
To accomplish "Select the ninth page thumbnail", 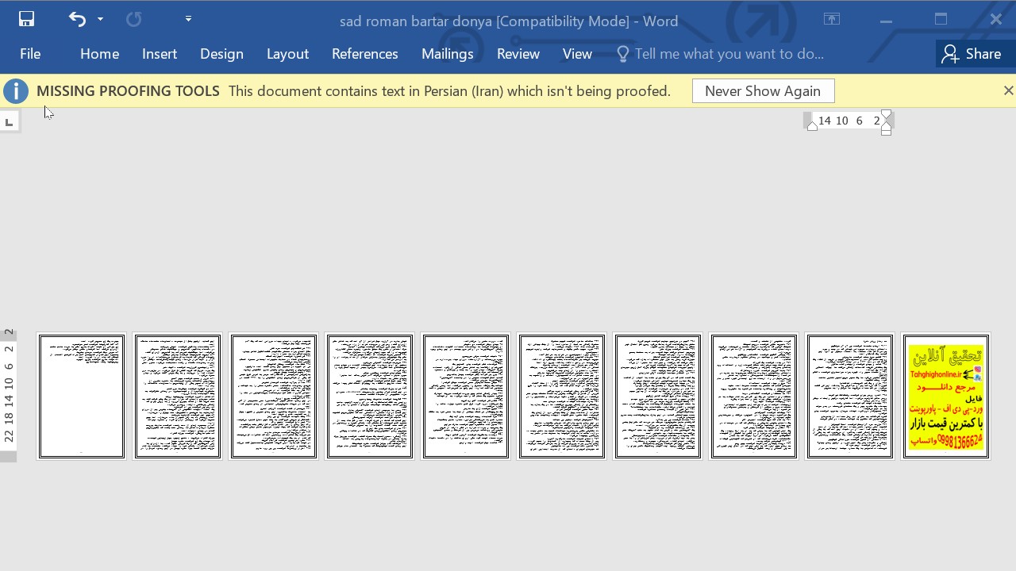I will tap(850, 397).
